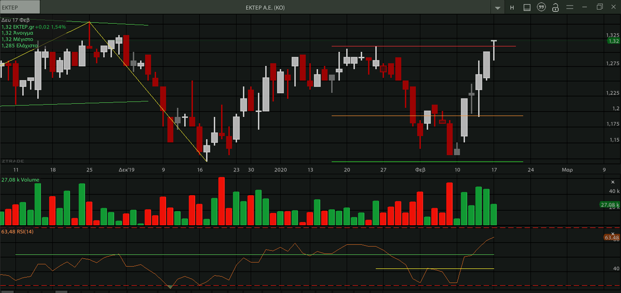Open the quotation-mark comments icon
Image resolution: width=621 pixels, height=293 pixels.
[x=541, y=7]
